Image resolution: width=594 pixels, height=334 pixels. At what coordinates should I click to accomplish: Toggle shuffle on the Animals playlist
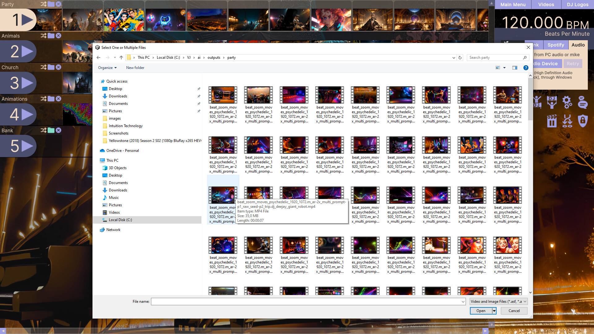[x=43, y=36]
